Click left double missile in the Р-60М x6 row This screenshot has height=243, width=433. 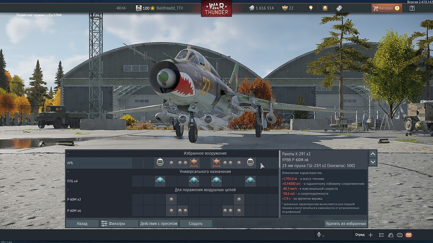pyautogui.click(x=183, y=211)
